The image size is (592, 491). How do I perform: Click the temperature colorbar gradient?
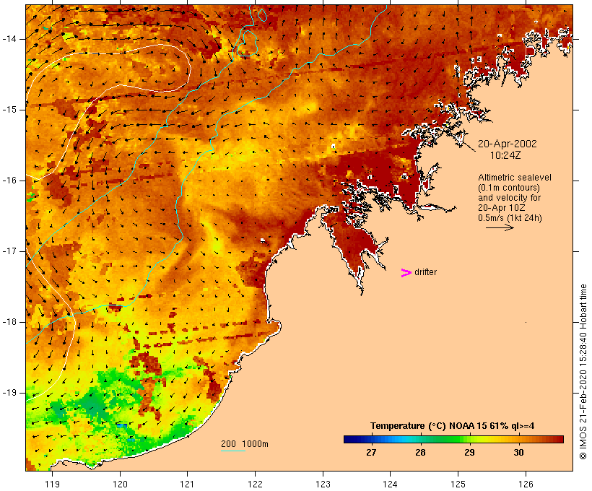[x=453, y=439]
